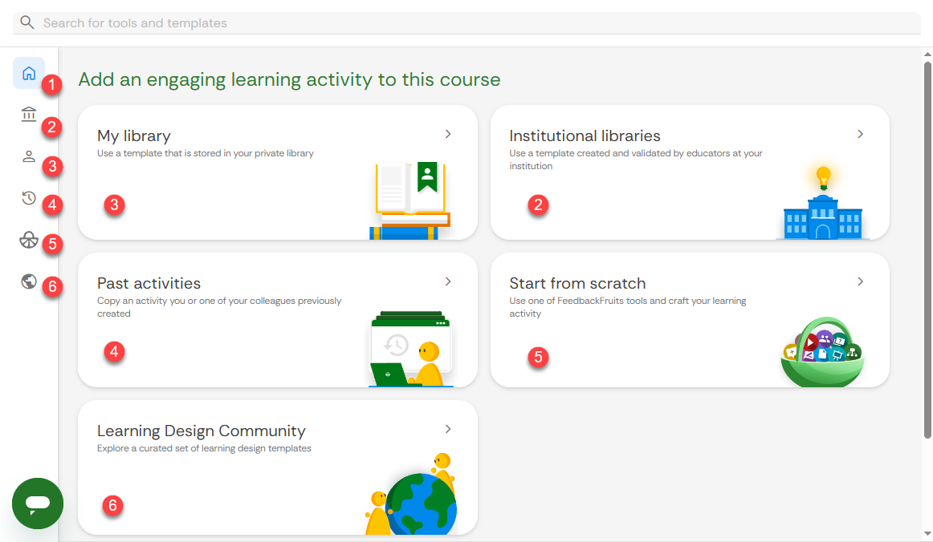The image size is (933, 542).
Task: Expand the My library card chevron
Action: tap(448, 134)
